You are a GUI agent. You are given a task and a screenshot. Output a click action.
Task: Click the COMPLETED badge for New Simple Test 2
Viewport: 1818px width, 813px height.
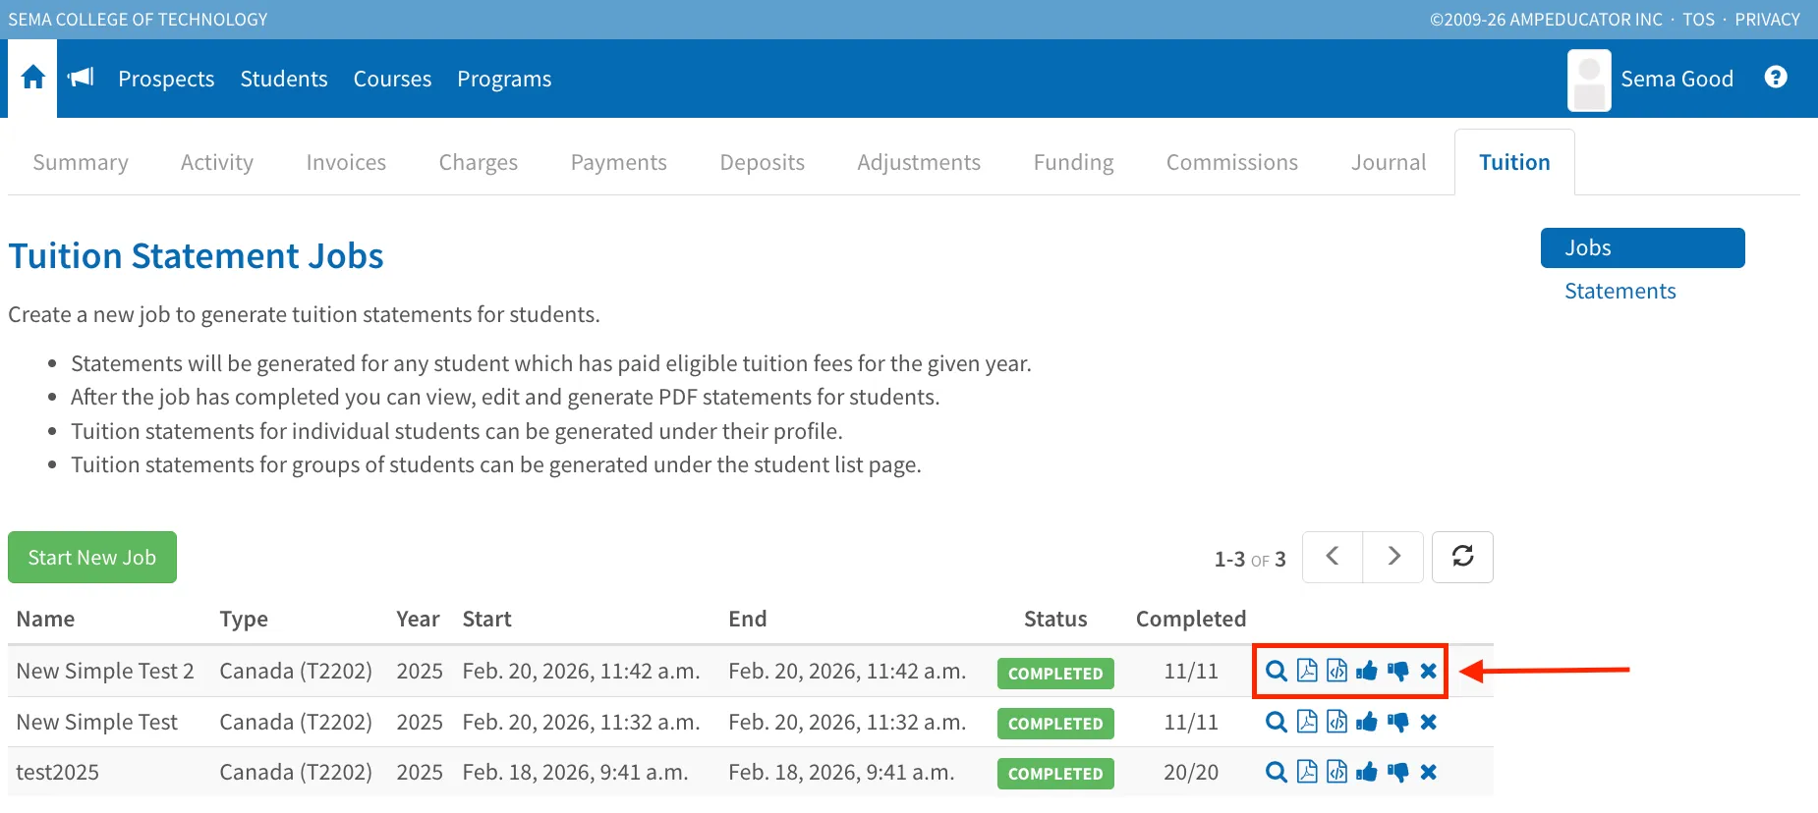[1055, 674]
